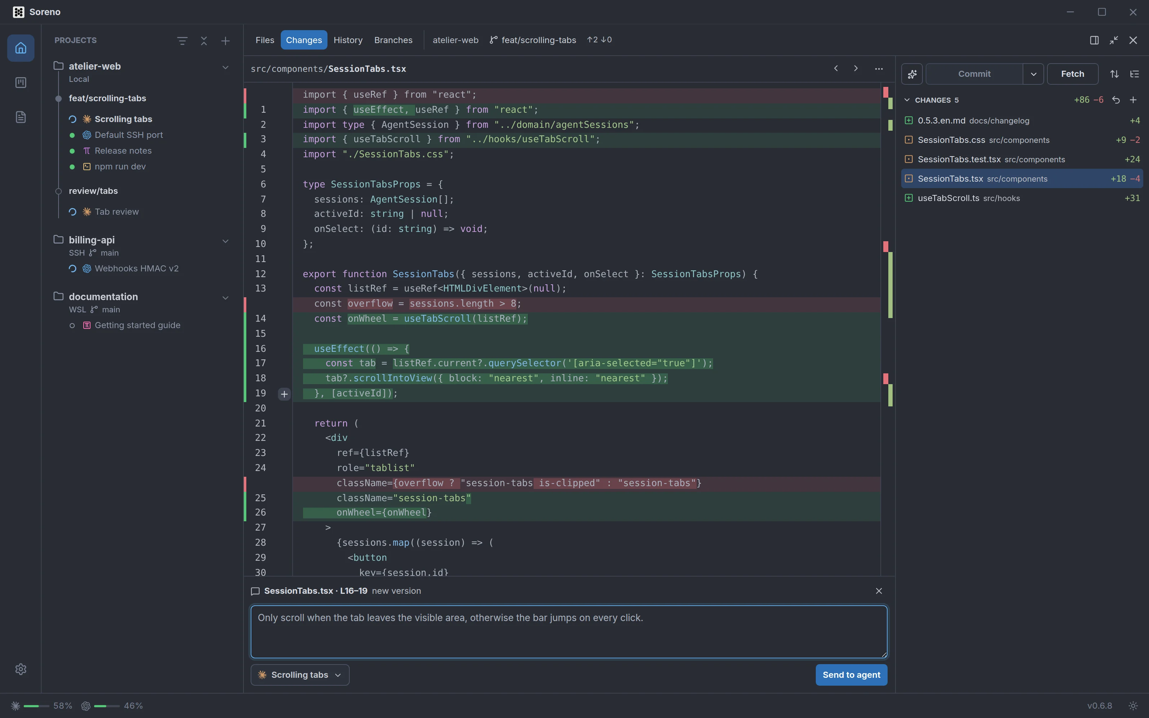This screenshot has height=718, width=1149.
Task: Click Send to agent
Action: click(x=851, y=675)
